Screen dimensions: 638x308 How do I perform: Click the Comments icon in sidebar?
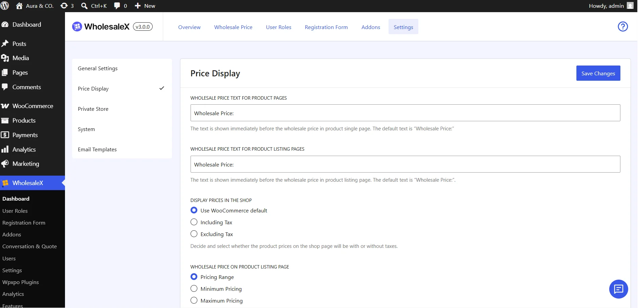pyautogui.click(x=5, y=87)
